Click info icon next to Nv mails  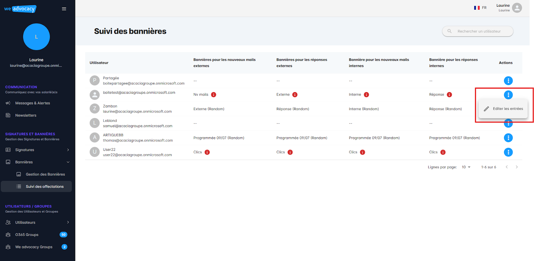[x=214, y=95]
